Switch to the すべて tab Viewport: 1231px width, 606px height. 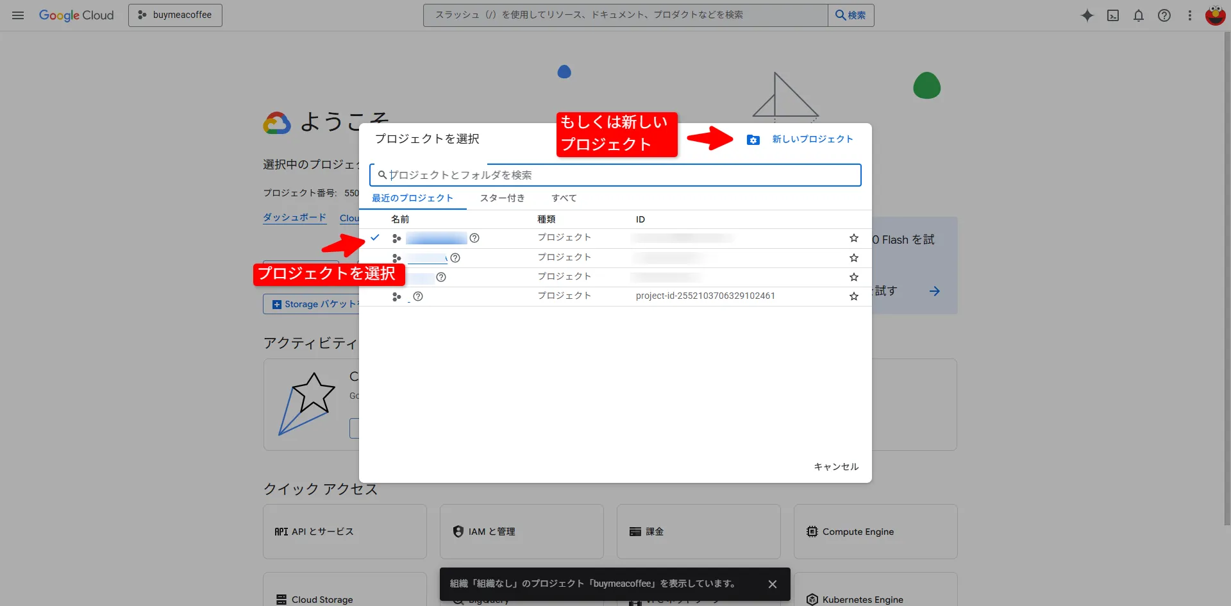coord(564,198)
